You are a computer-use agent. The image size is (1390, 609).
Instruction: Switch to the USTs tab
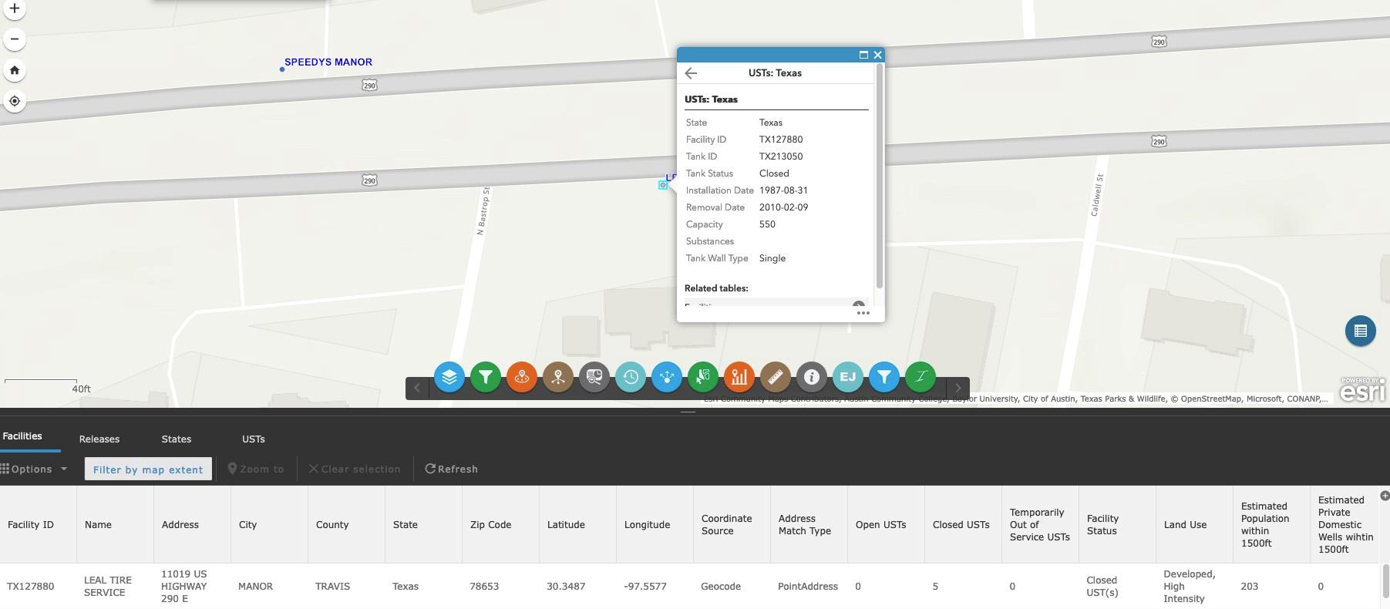point(253,439)
